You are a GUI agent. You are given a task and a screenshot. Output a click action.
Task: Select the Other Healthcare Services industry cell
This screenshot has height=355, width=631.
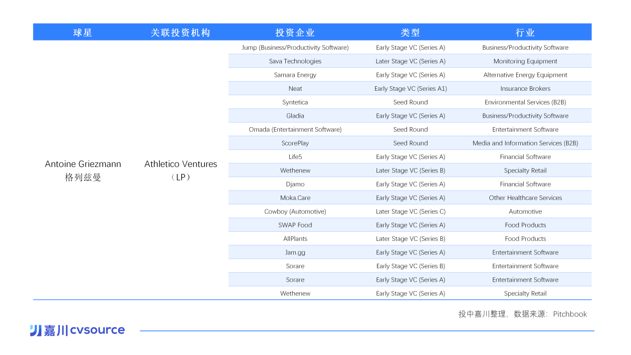coord(525,198)
